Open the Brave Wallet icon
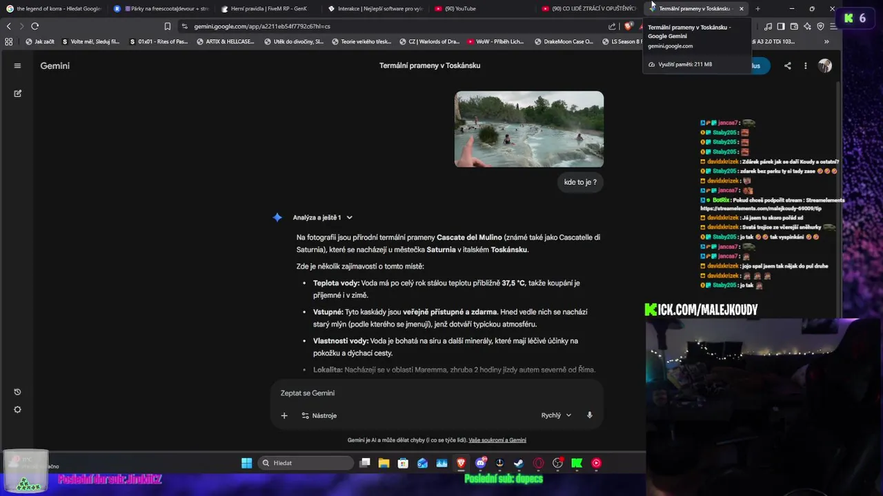Image resolution: width=883 pixels, height=496 pixels. coord(794,26)
